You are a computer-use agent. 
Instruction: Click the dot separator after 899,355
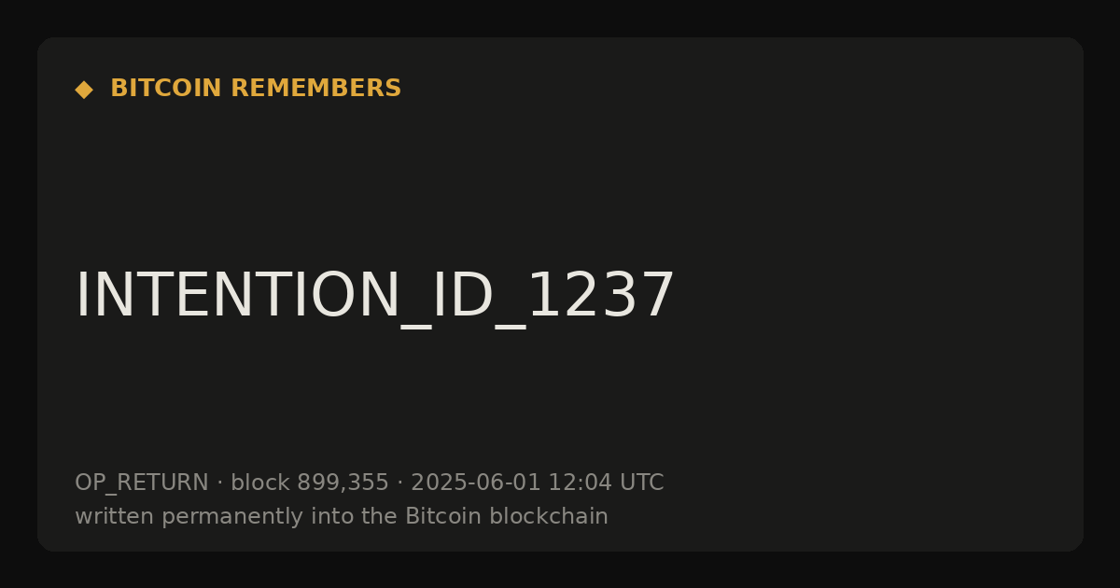[400, 483]
